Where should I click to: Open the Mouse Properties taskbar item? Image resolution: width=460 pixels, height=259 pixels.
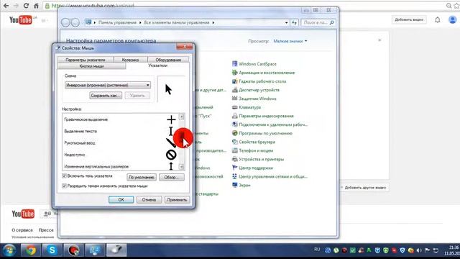pyautogui.click(x=116, y=250)
